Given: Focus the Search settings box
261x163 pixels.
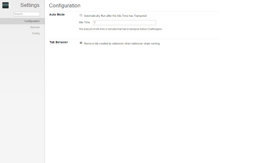Looking at the screenshot, I should click(x=27, y=14).
